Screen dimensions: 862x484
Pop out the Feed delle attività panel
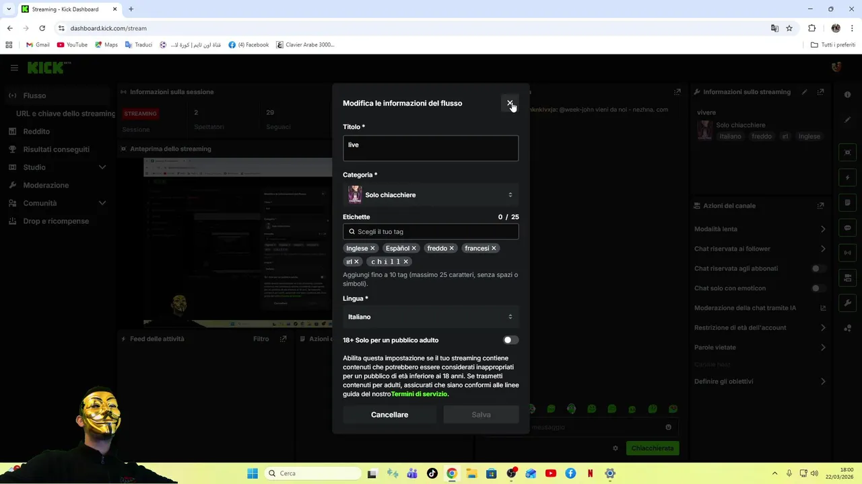284,339
